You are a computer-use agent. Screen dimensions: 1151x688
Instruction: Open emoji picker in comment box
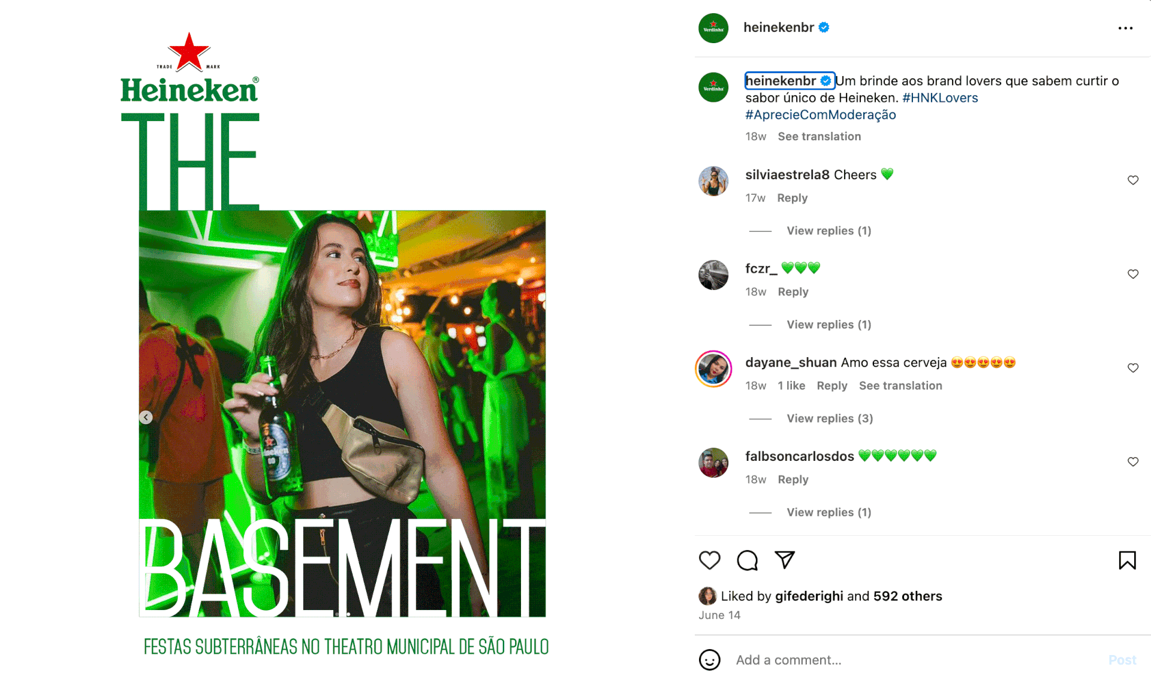coord(710,660)
